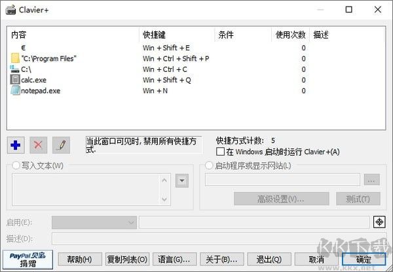This screenshot has width=393, height=272.
Task: Open the 语言(G)... dialog button
Action: click(175, 259)
